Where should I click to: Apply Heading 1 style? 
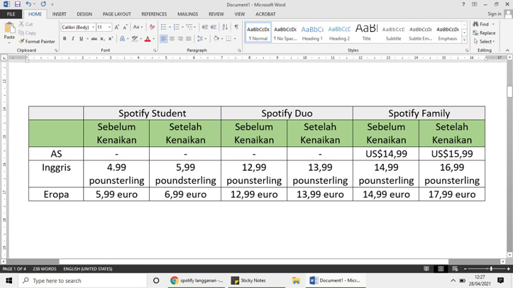tap(312, 33)
